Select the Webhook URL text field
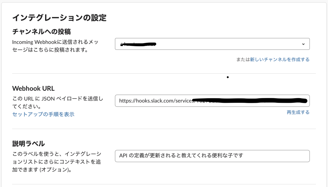 pyautogui.click(x=213, y=100)
